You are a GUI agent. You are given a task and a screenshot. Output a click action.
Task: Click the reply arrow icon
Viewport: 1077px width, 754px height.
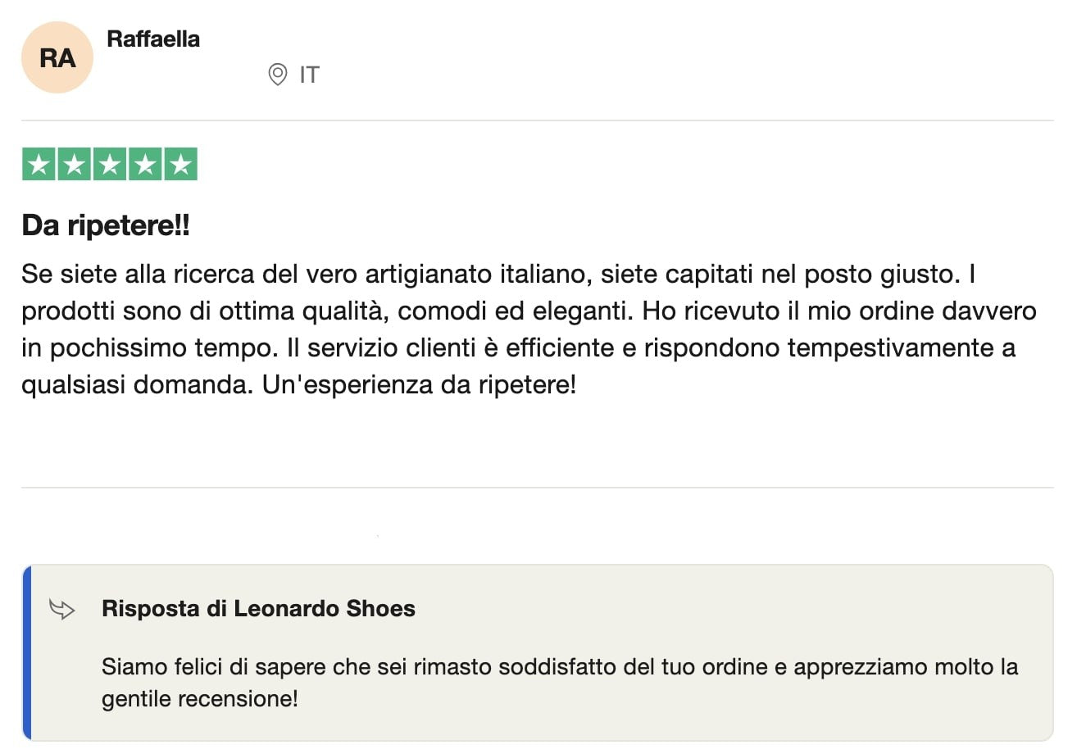(x=62, y=609)
